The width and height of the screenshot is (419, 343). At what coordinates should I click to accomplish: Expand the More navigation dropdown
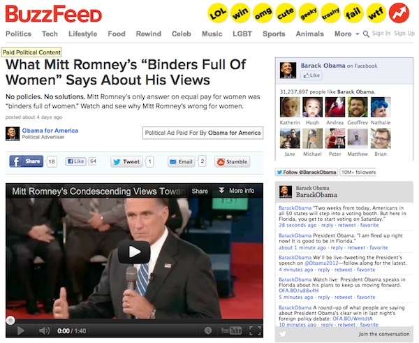click(x=347, y=34)
